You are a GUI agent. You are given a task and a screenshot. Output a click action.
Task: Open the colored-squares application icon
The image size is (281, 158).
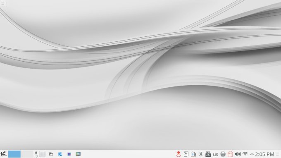[x=69, y=154]
